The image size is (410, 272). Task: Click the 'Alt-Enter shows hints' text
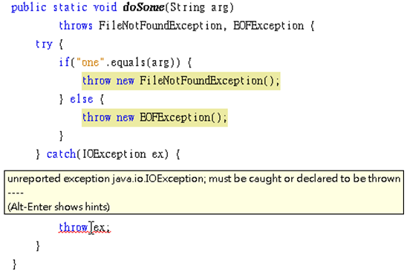coord(59,207)
